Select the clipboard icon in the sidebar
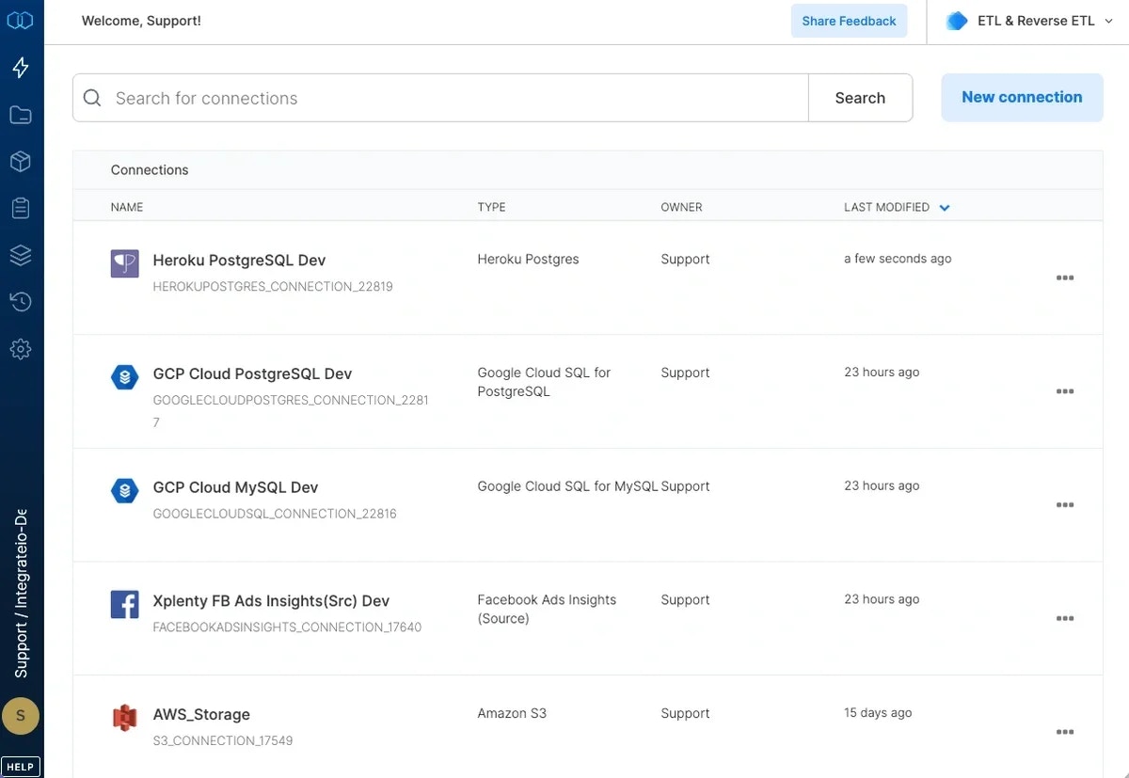Image resolution: width=1129 pixels, height=778 pixels. (x=21, y=208)
